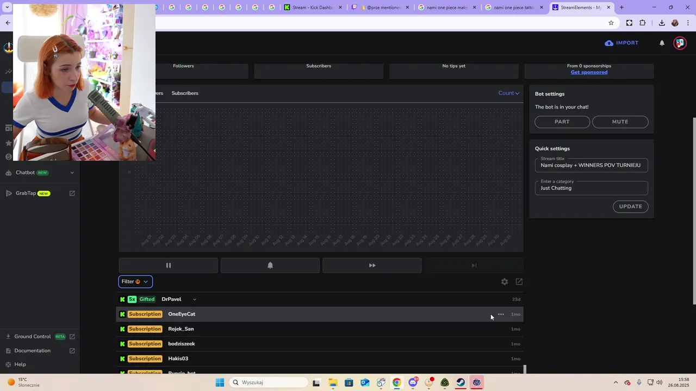Click the IMPORT label
Screen dimensions: 696x391
click(x=627, y=43)
